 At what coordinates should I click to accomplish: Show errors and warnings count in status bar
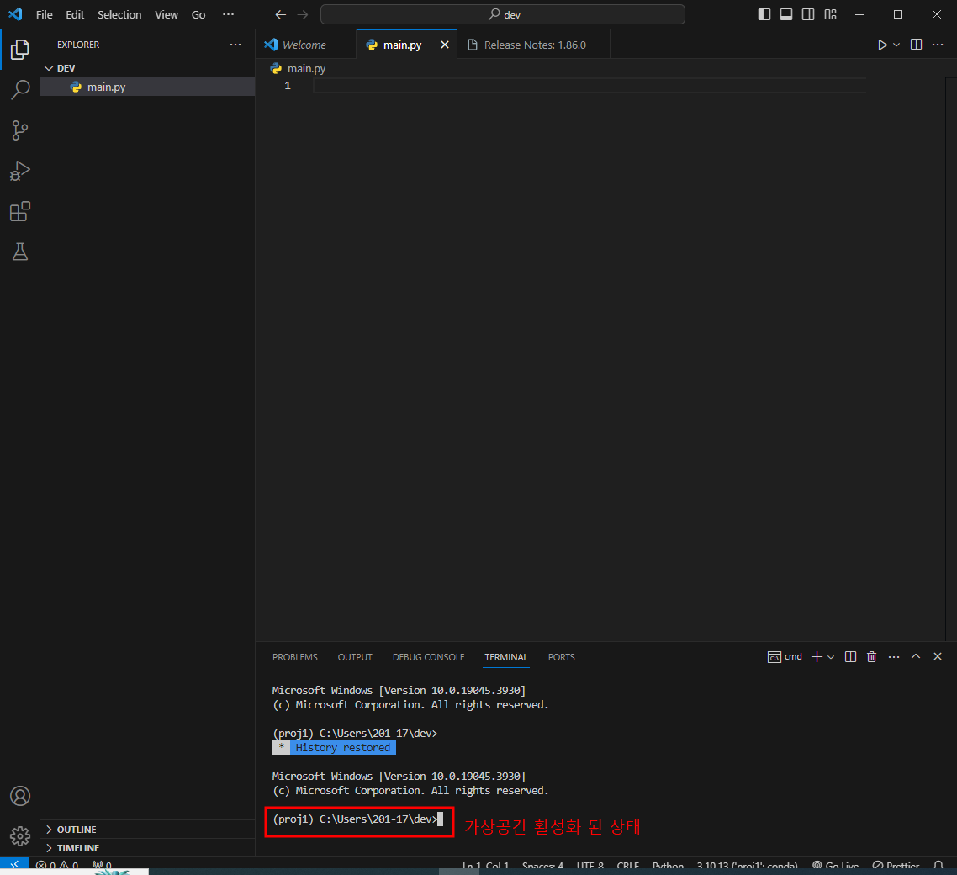pos(56,865)
